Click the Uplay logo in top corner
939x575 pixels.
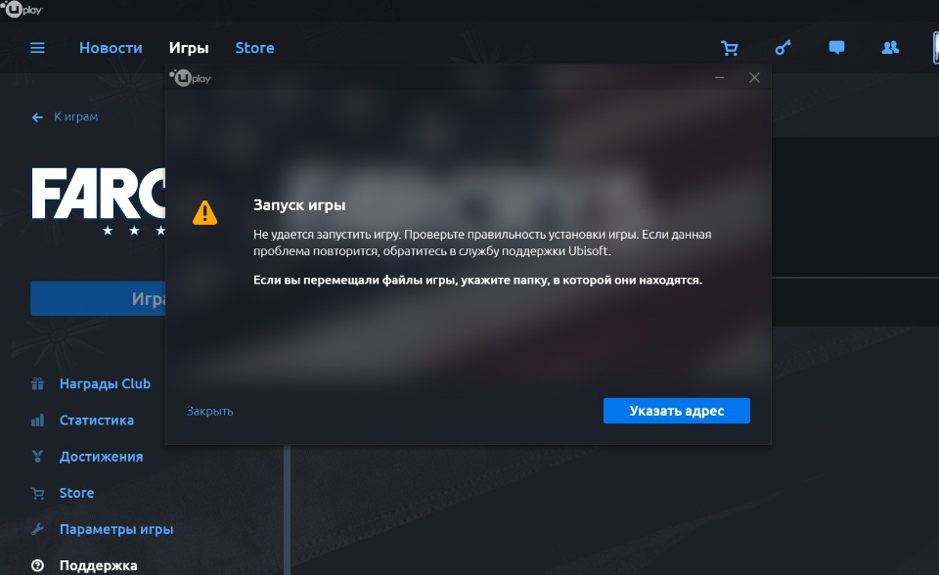tap(22, 9)
